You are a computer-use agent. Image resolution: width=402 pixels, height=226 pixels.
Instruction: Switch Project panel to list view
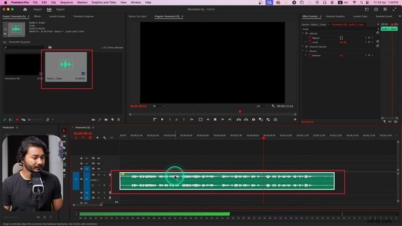[x=11, y=120]
